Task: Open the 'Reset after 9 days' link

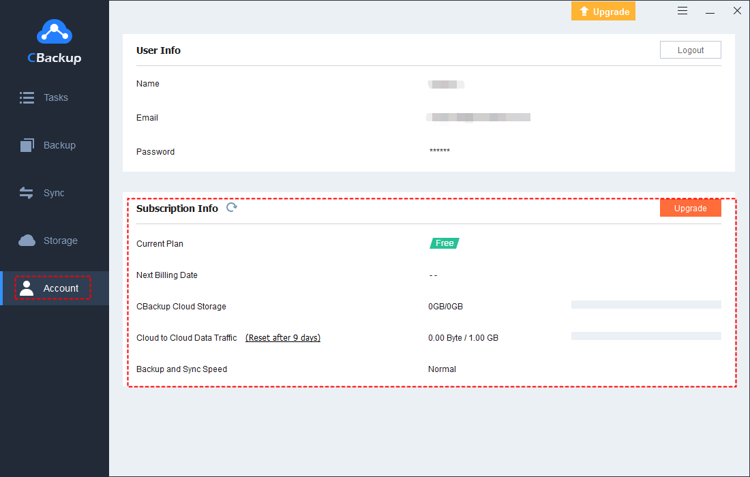Action: [283, 337]
